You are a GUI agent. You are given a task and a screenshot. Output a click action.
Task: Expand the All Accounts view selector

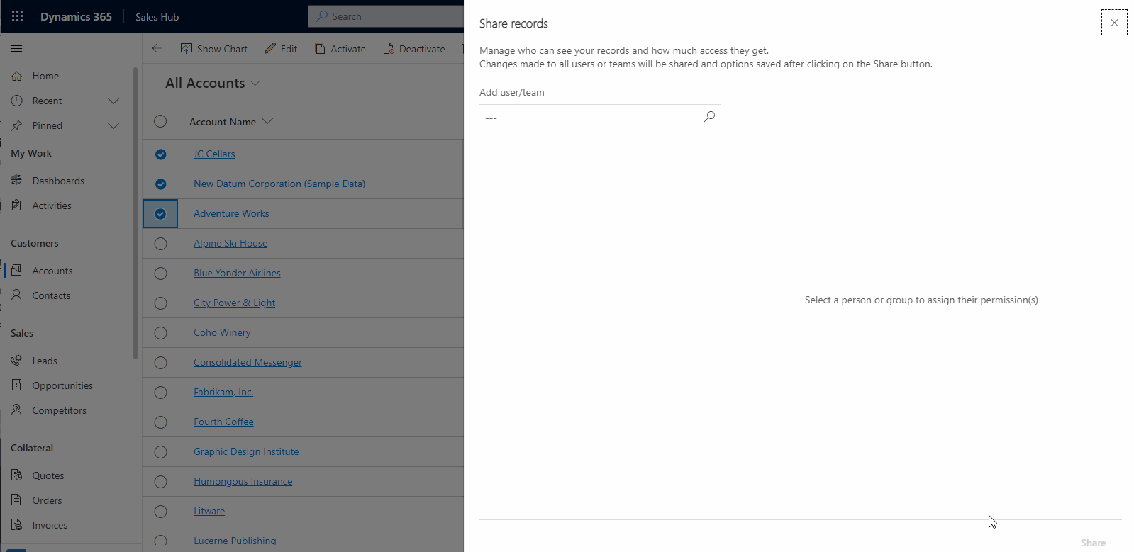point(255,84)
